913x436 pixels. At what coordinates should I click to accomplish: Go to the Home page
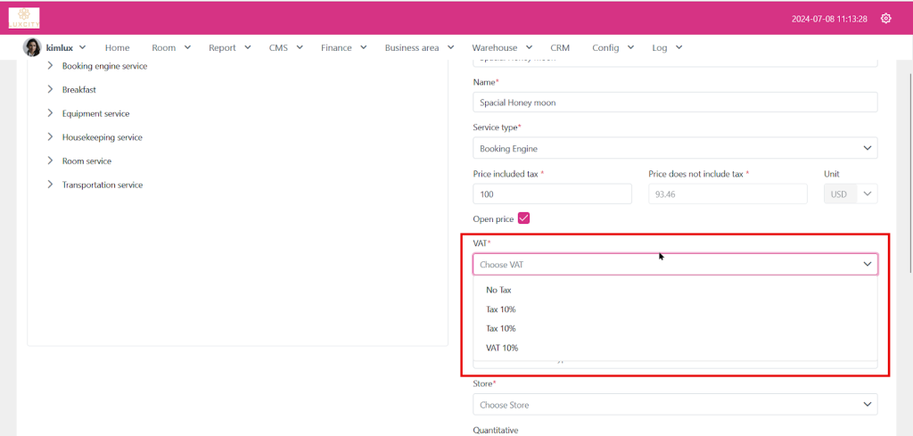coord(117,47)
